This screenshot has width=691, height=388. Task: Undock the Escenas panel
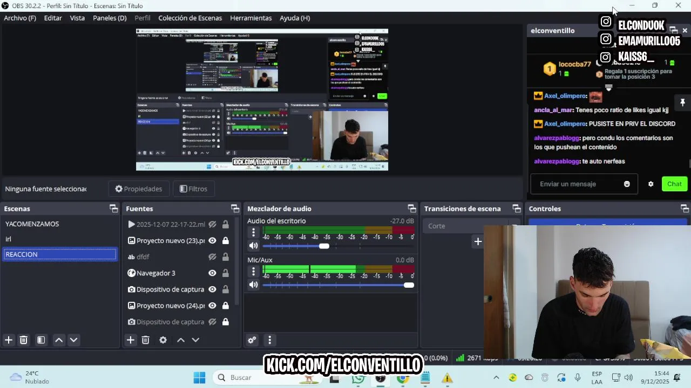pyautogui.click(x=113, y=209)
